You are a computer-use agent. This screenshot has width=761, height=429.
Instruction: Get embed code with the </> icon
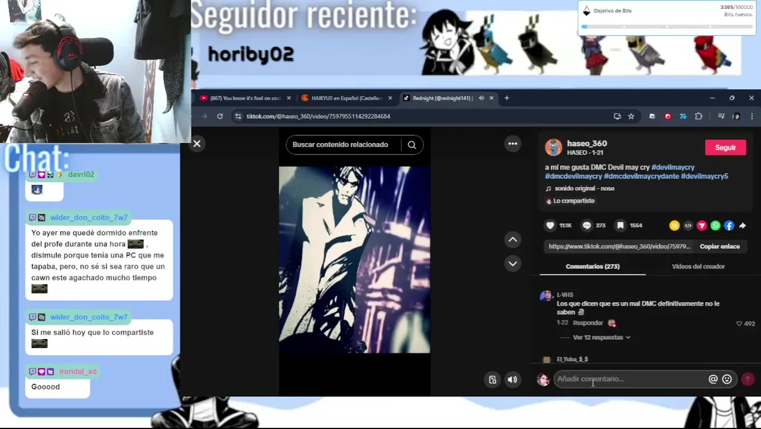[x=688, y=225]
